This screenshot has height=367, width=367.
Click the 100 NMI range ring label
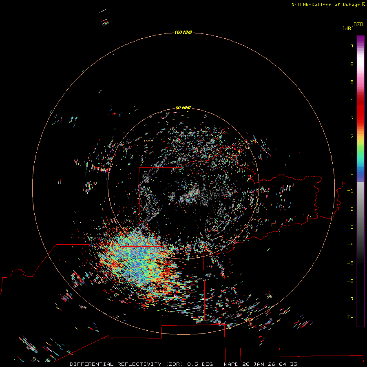point(183,32)
